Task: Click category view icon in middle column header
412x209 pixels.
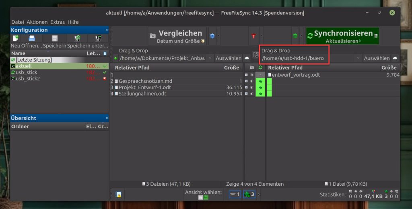Action: click(x=252, y=68)
